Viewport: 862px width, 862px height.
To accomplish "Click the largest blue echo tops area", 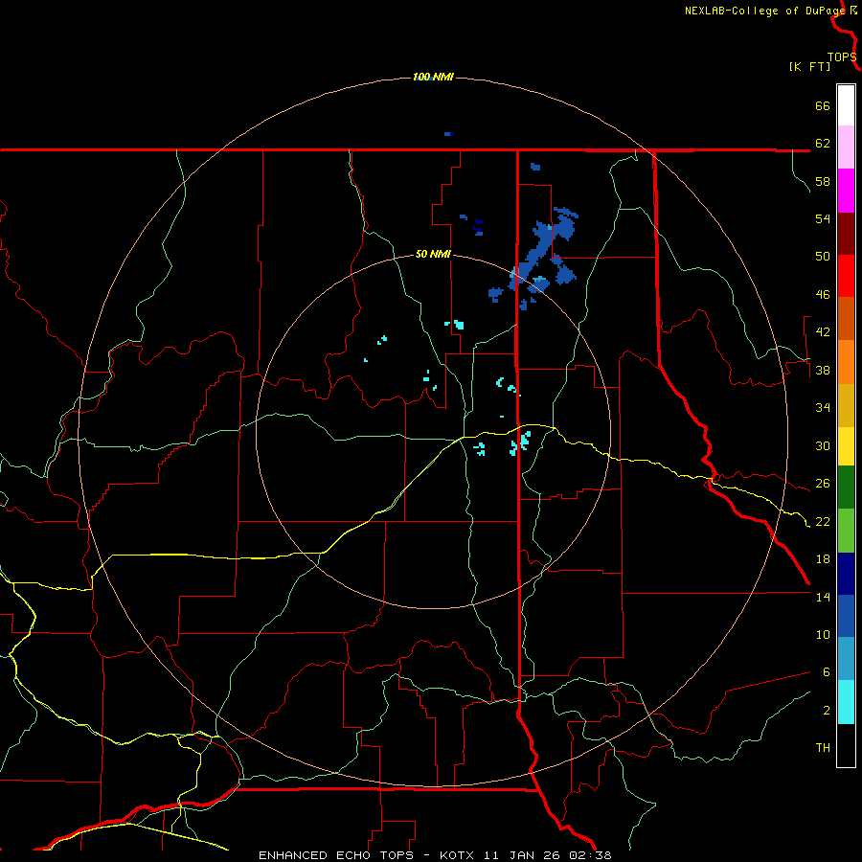I will (x=539, y=249).
